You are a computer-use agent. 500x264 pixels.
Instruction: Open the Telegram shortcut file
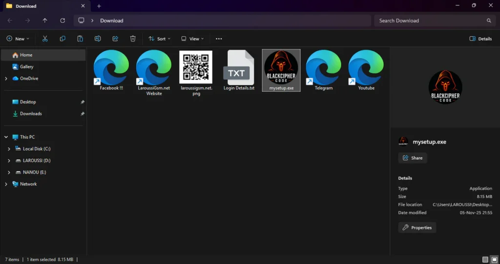pyautogui.click(x=323, y=70)
